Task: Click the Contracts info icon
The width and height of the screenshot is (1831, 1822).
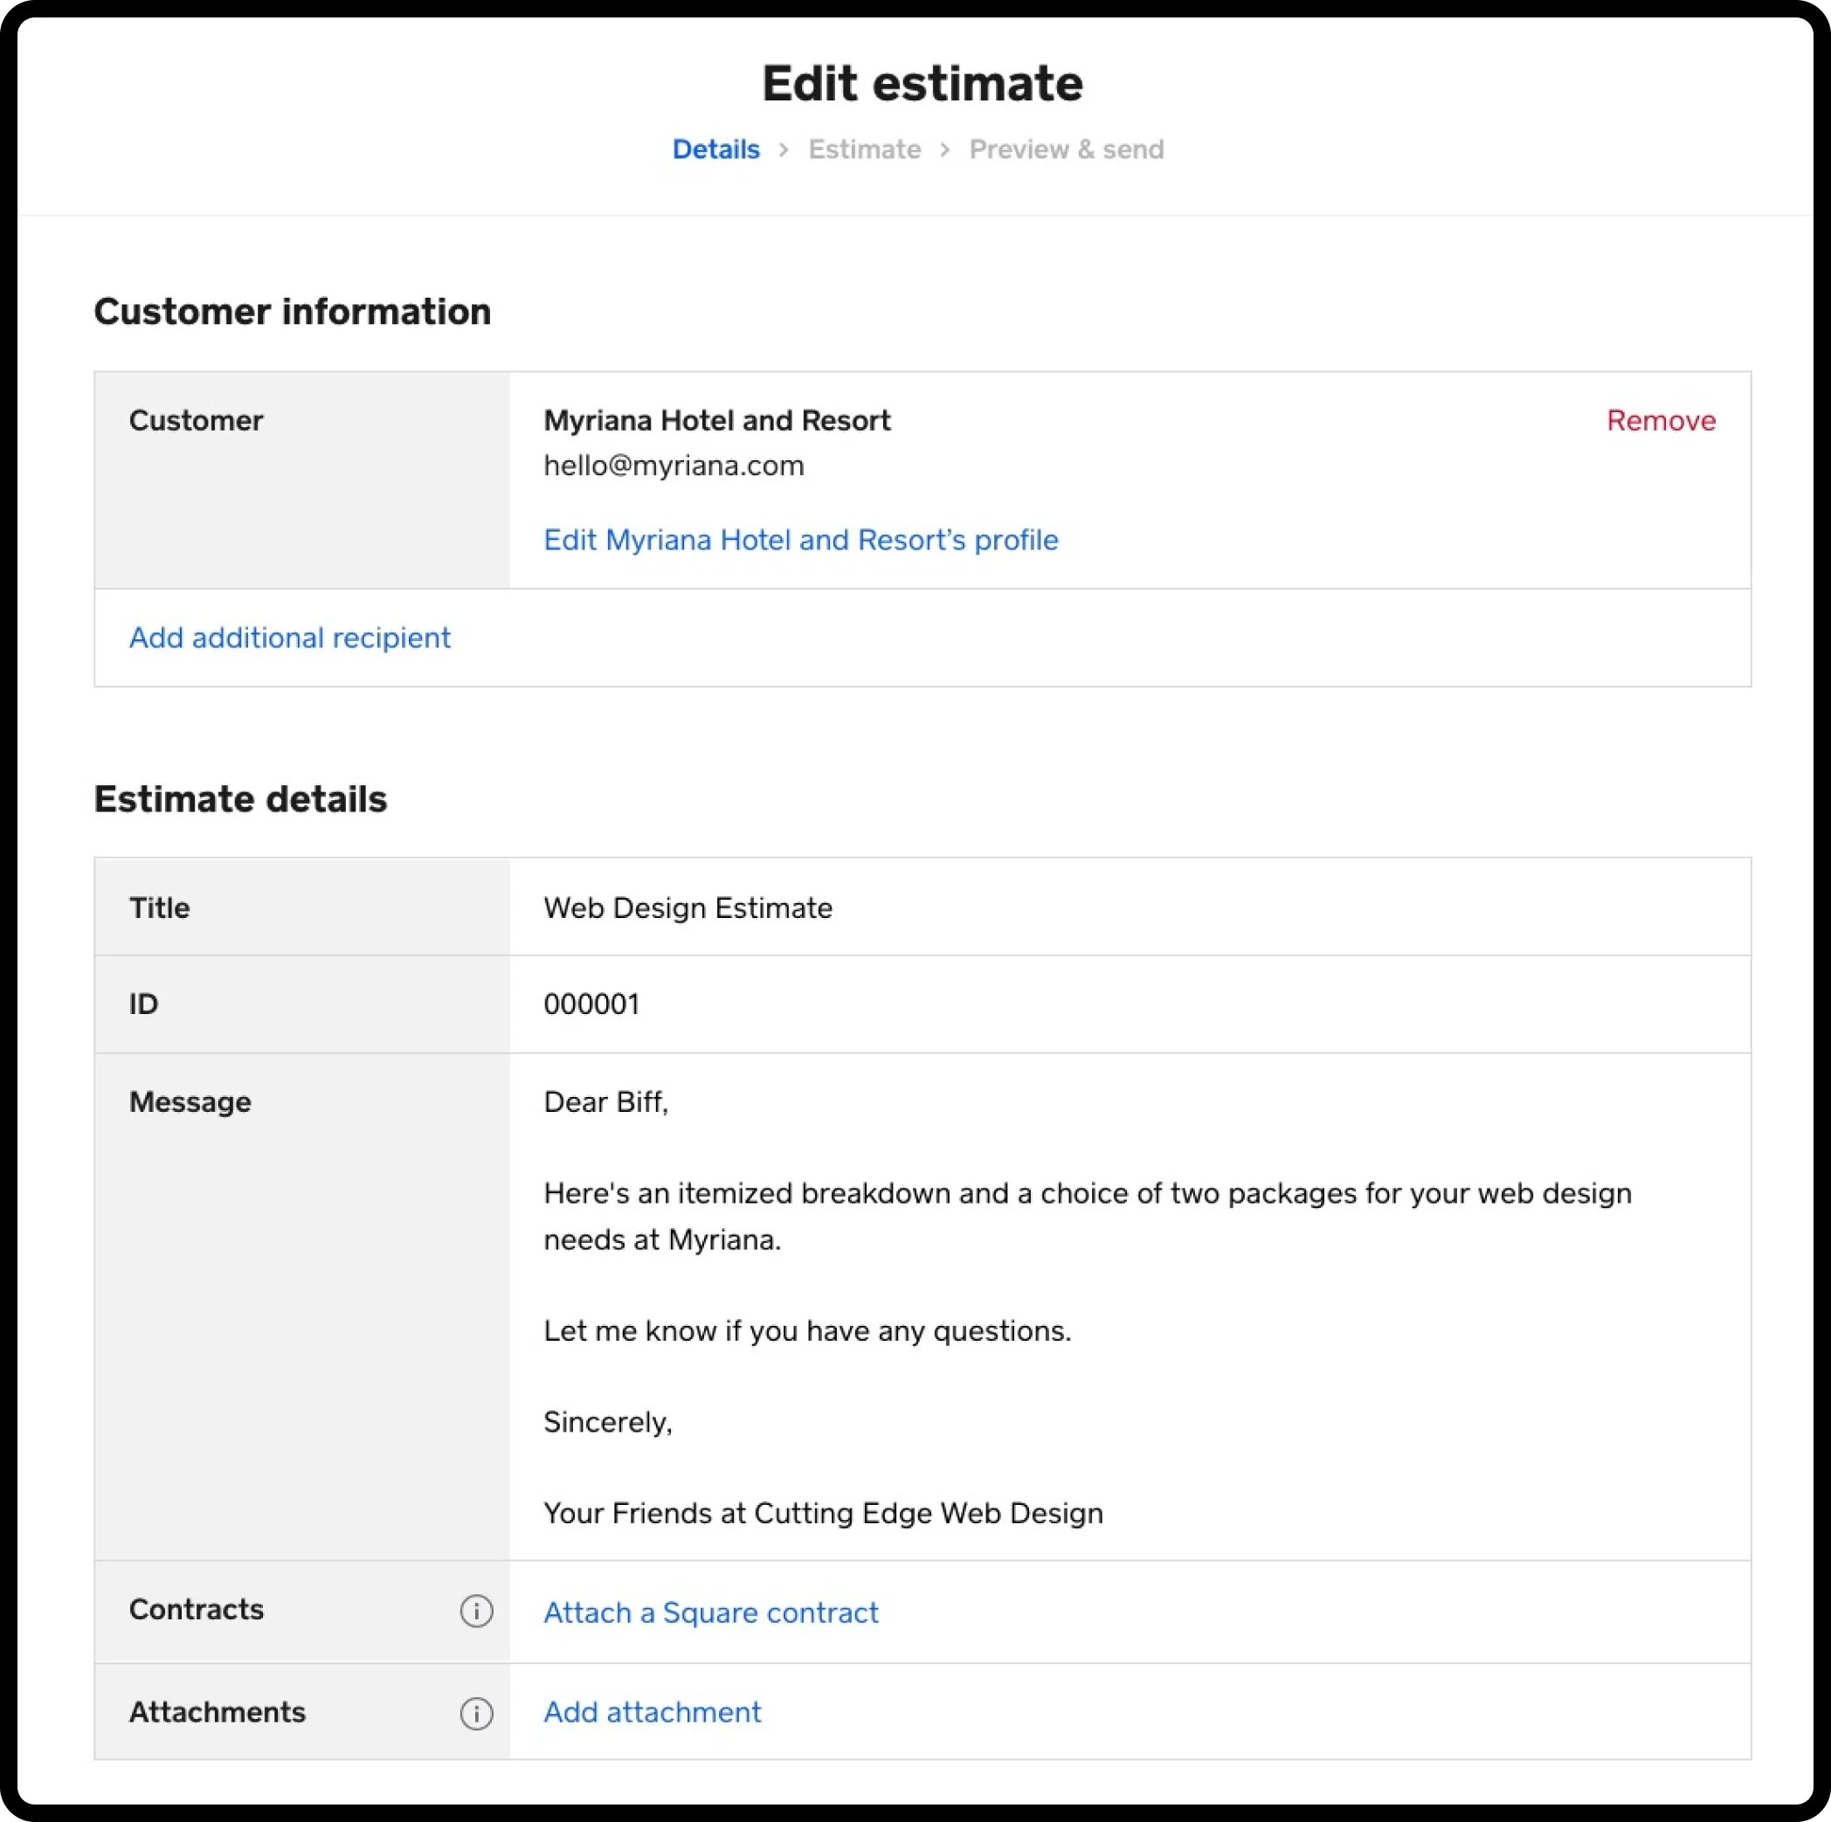Action: coord(474,1610)
